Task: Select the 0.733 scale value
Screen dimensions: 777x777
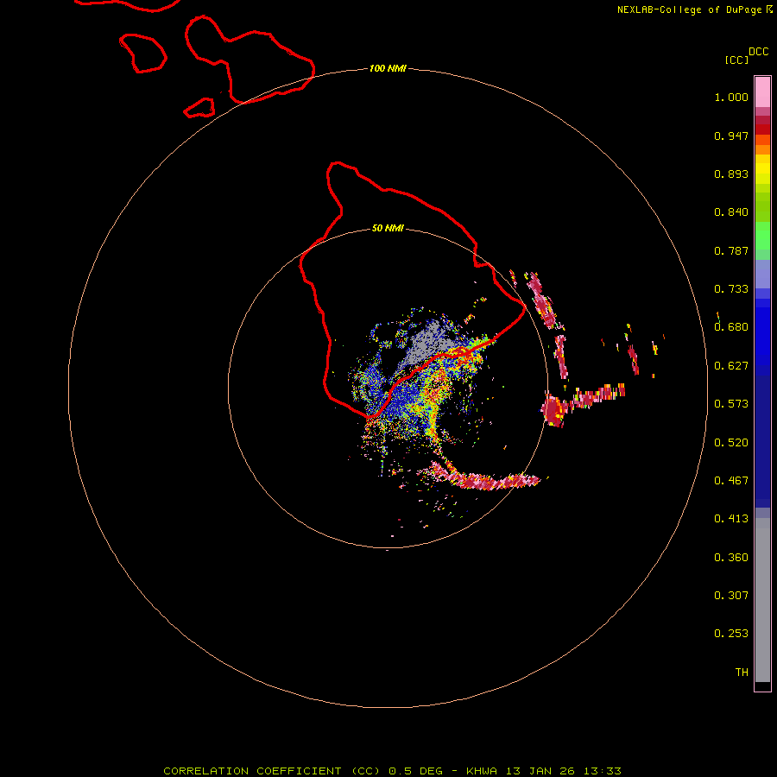Action: (731, 289)
